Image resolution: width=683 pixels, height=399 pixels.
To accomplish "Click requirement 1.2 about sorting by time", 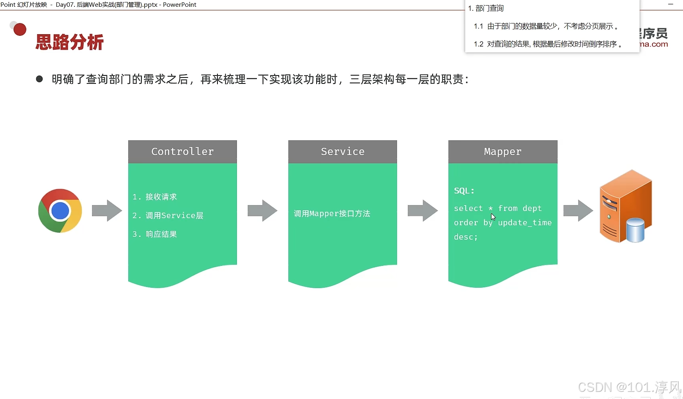I will click(548, 44).
